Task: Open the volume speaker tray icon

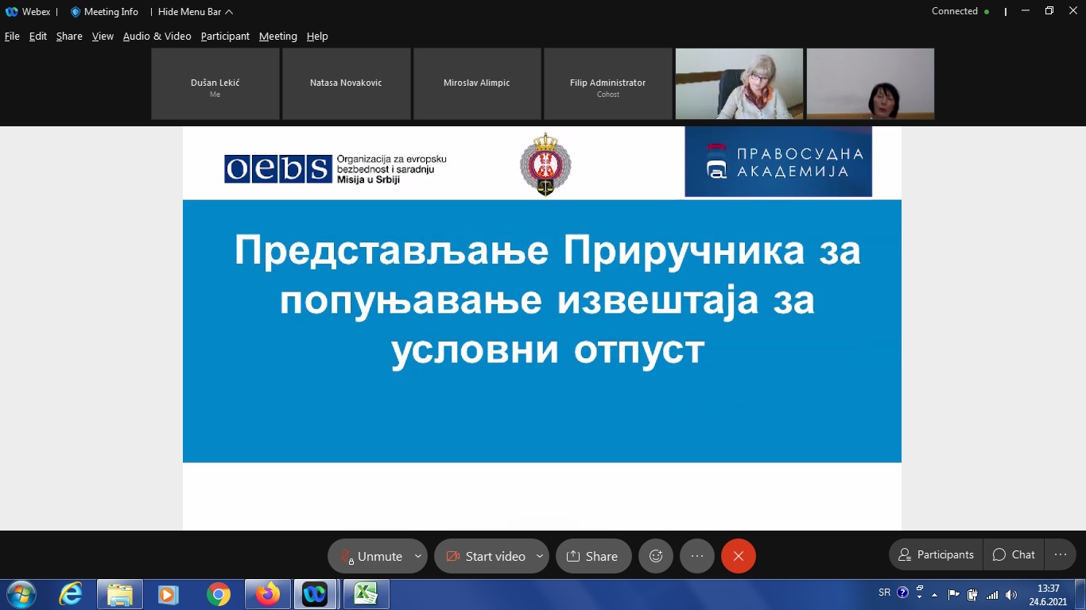Action: tap(1010, 594)
